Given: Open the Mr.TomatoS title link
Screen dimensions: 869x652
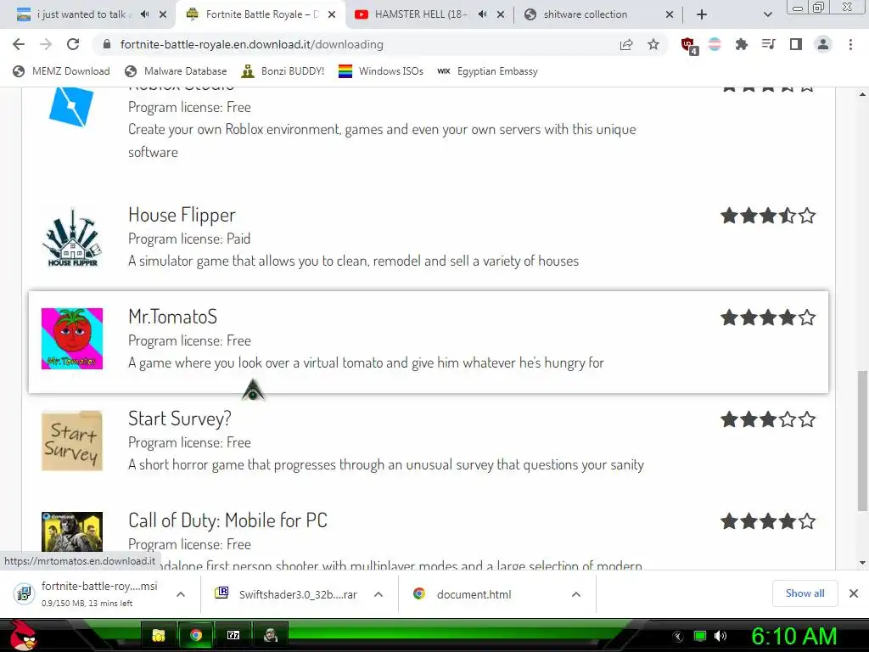Looking at the screenshot, I should click(x=172, y=317).
